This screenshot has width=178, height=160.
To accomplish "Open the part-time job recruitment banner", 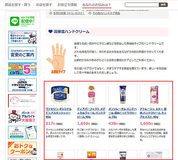I will click(x=22, y=117).
